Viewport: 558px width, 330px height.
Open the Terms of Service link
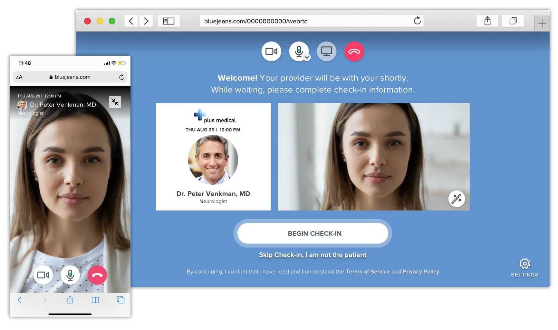tap(368, 271)
